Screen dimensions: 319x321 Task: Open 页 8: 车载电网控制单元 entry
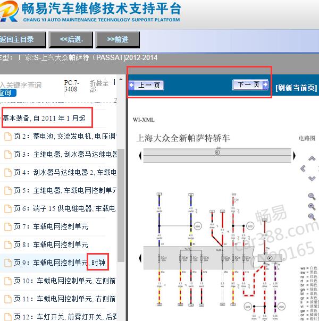(x=51, y=244)
